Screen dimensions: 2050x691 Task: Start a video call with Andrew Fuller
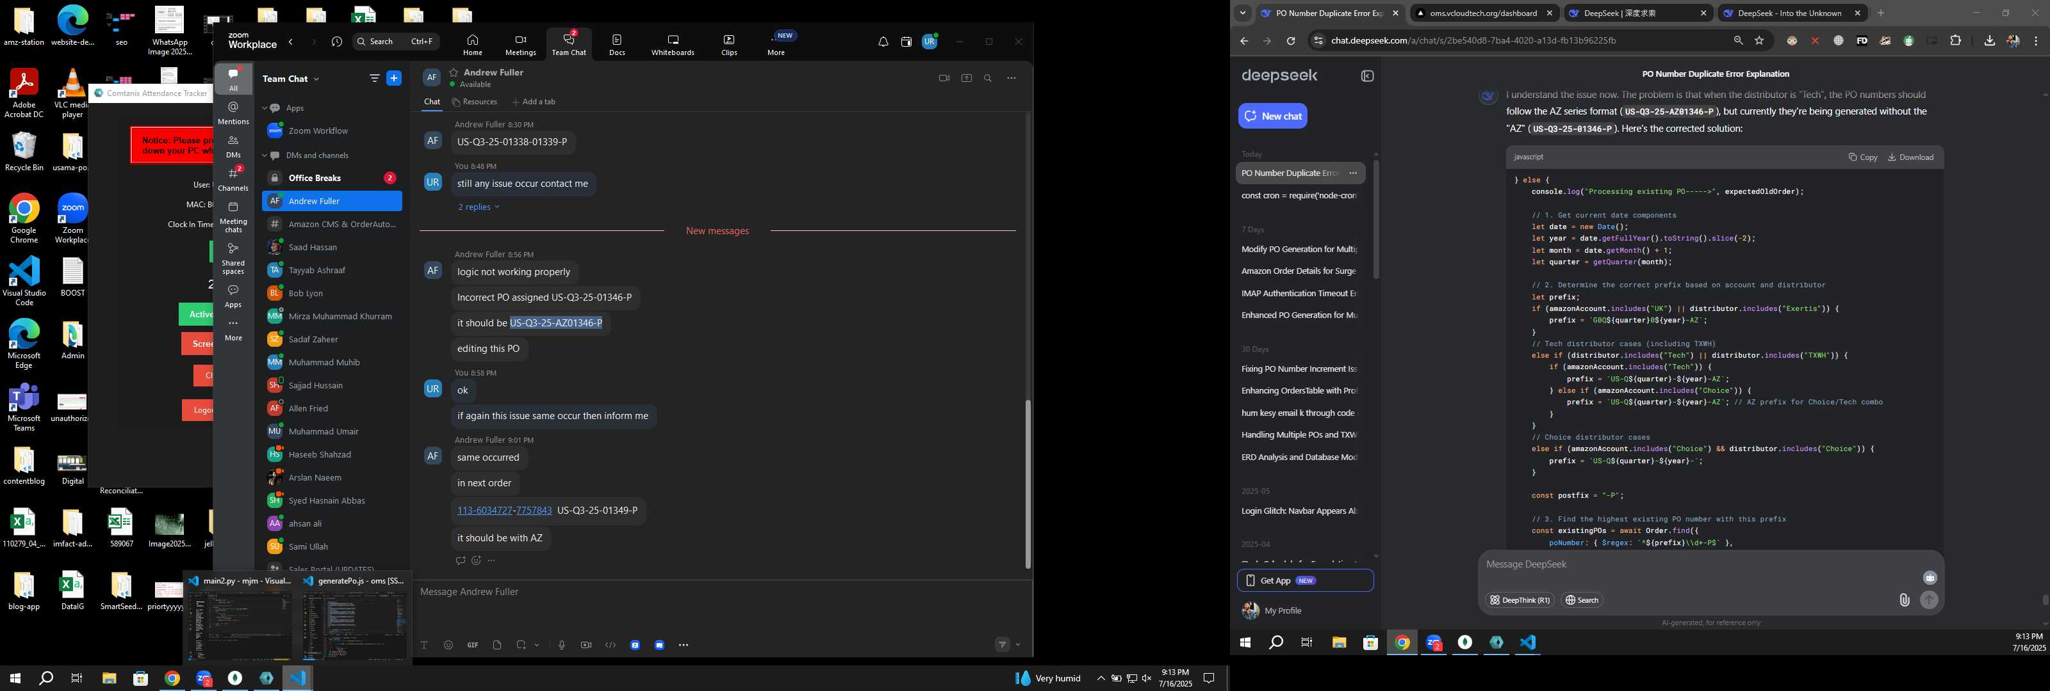(944, 78)
